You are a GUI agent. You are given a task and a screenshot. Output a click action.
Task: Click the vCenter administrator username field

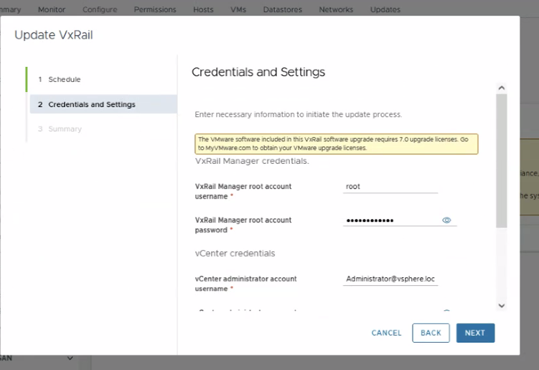pyautogui.click(x=390, y=279)
